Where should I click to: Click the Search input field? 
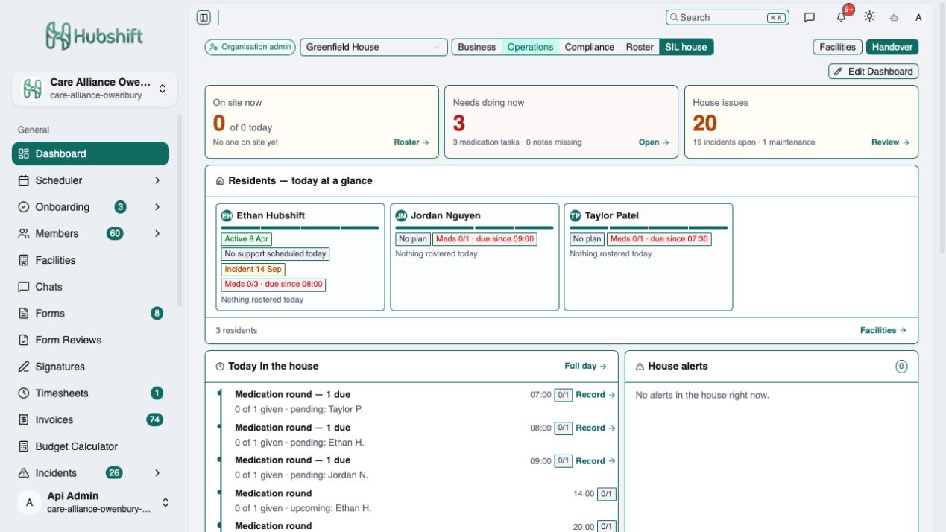(728, 17)
